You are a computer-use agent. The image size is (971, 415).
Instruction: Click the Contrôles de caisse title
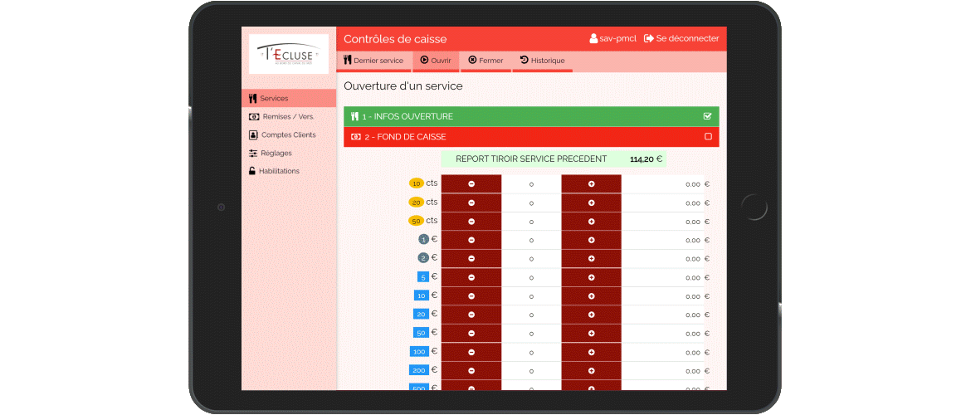tap(395, 39)
